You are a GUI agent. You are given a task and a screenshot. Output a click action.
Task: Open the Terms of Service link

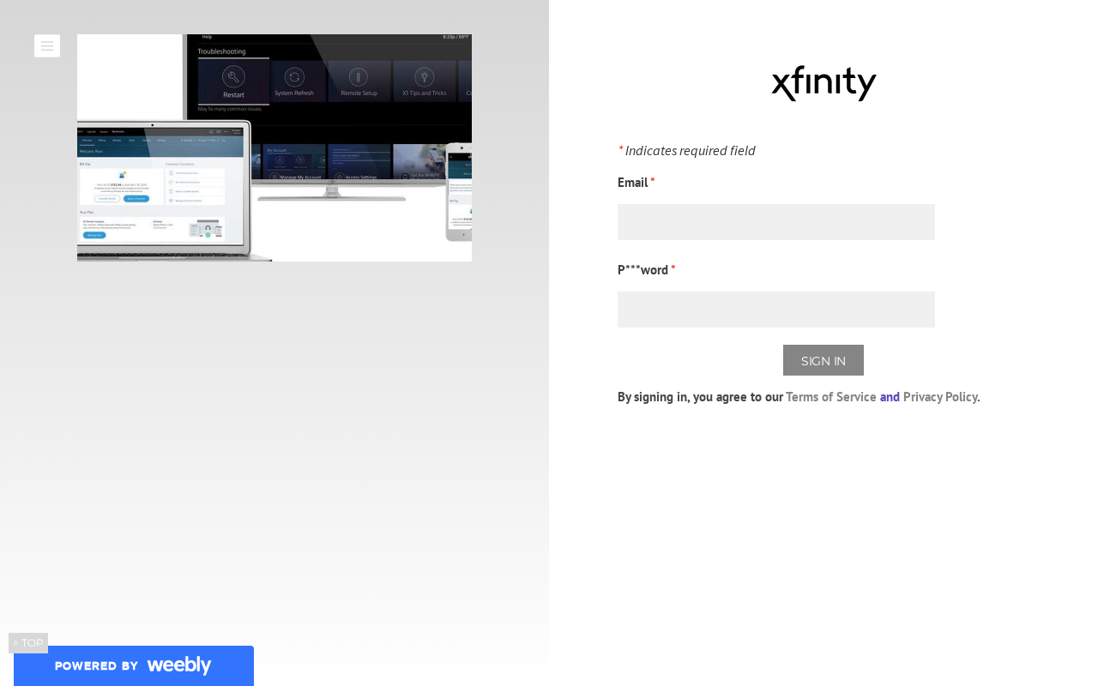(x=831, y=397)
